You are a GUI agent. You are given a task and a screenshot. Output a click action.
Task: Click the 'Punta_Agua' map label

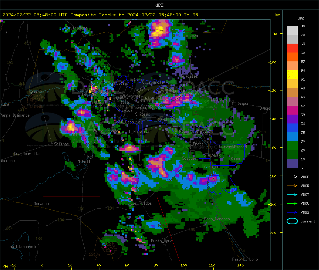point(162,241)
